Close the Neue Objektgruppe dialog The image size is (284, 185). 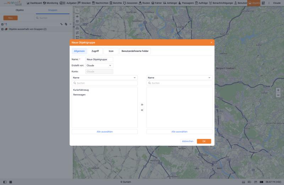[211, 43]
